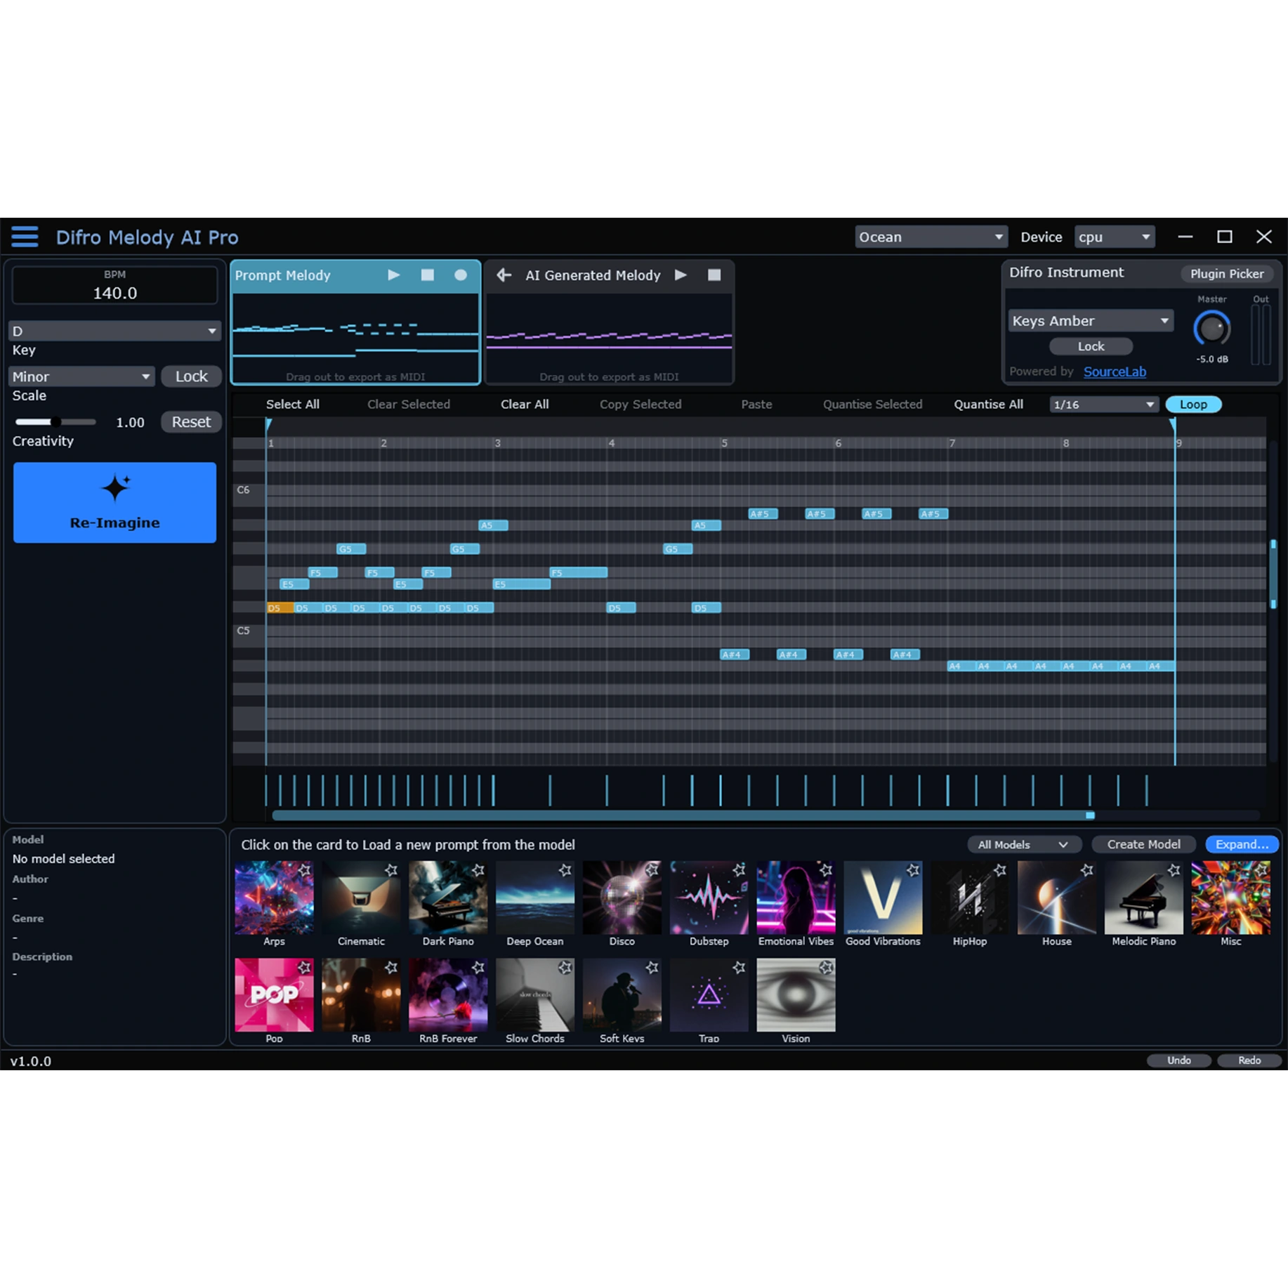
Task: Open the All Models filter dropdown
Action: (1024, 845)
